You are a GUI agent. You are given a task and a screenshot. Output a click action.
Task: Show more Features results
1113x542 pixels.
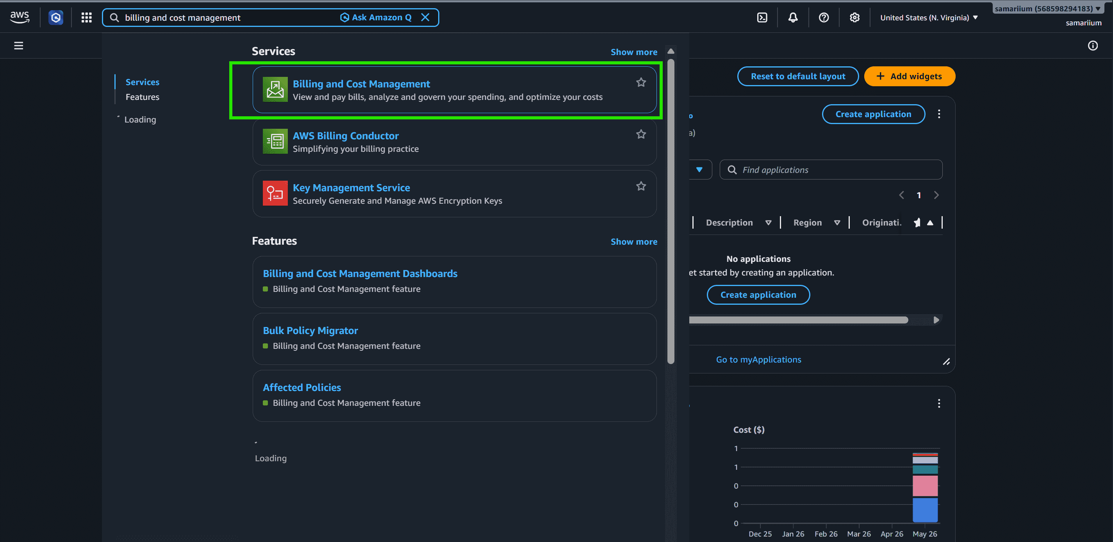coord(634,242)
